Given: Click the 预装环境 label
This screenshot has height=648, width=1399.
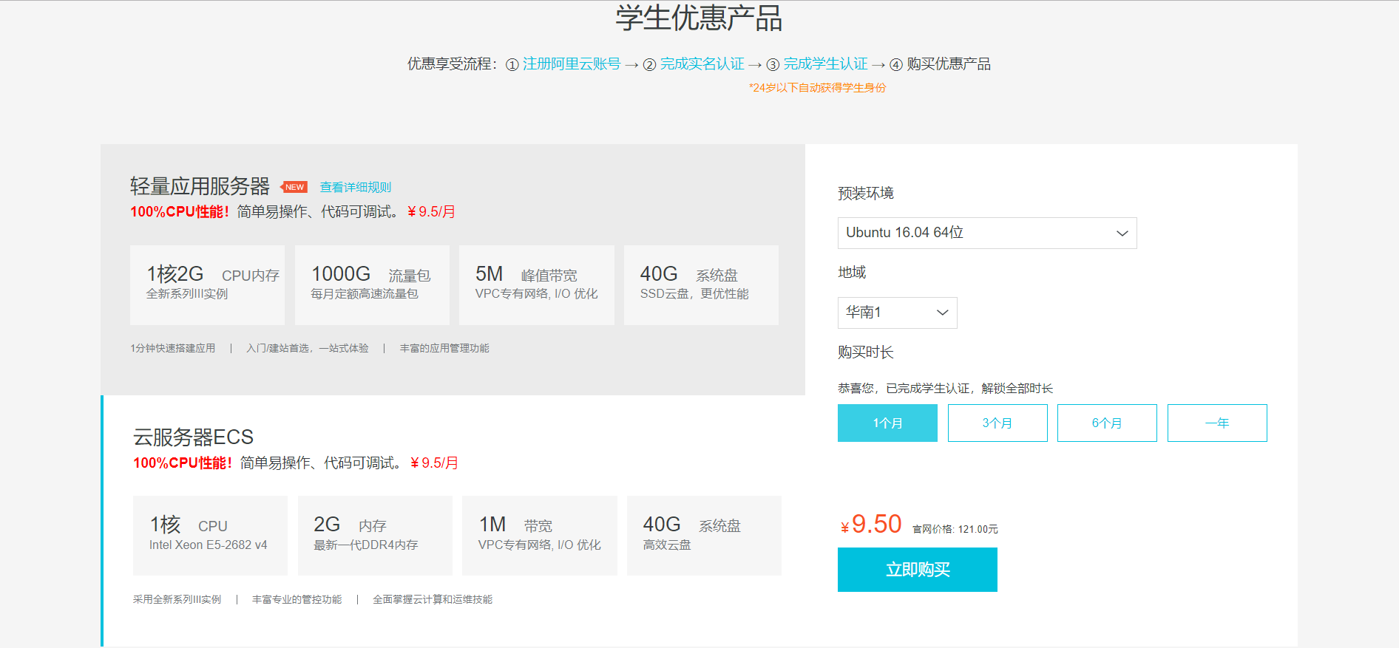Looking at the screenshot, I should click(866, 193).
